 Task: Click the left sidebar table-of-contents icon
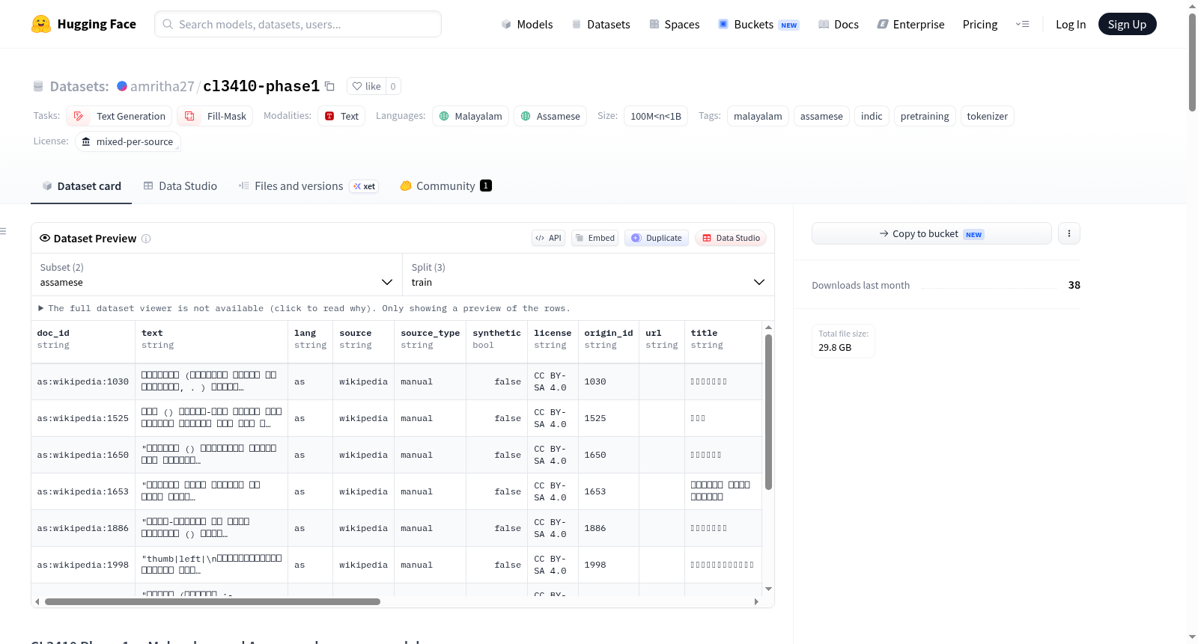click(x=4, y=231)
